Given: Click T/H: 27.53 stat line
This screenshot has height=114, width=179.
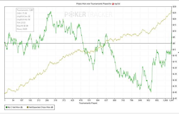Looking at the screenshot, I should click(21, 23).
